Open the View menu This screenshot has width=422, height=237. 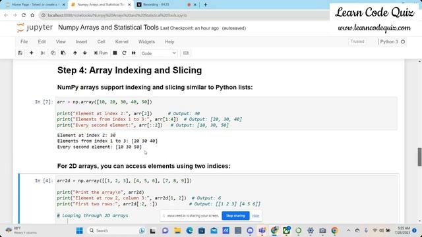pos(61,41)
